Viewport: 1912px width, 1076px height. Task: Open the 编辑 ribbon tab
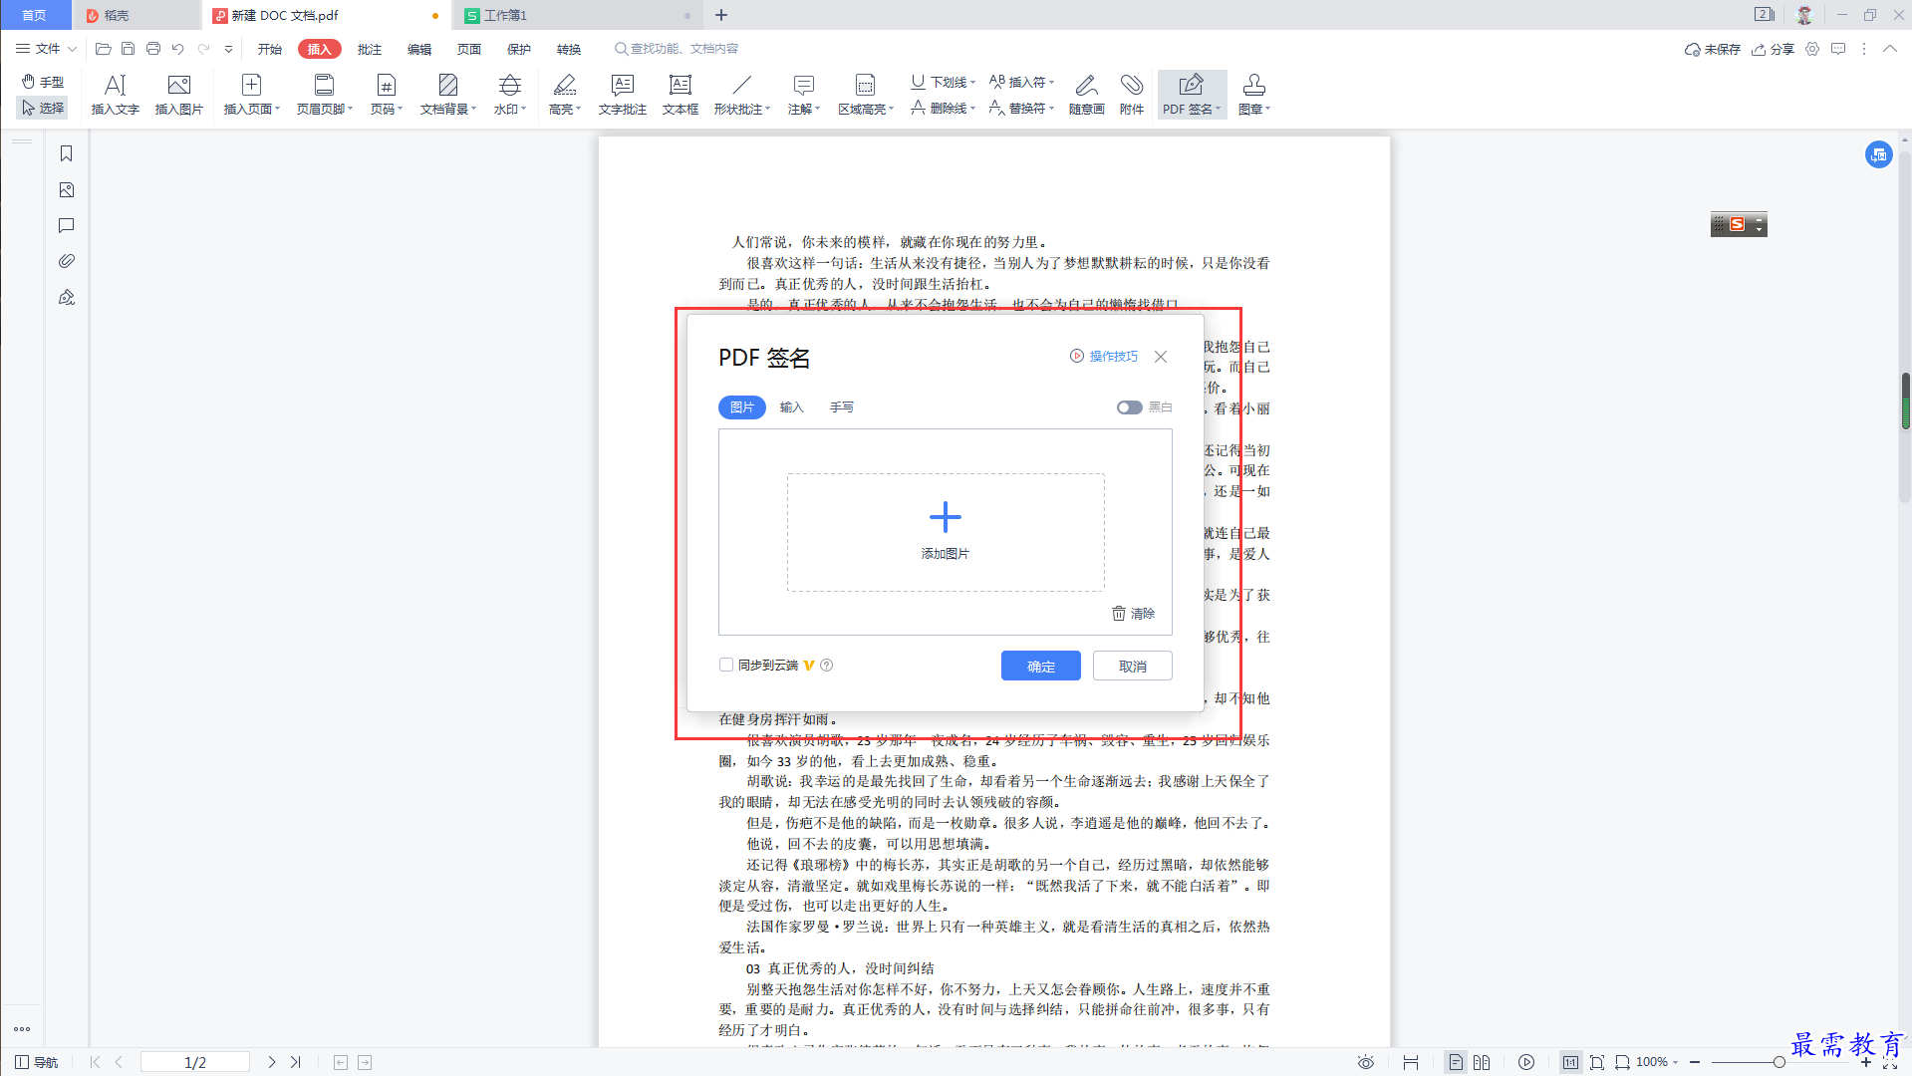tap(419, 49)
